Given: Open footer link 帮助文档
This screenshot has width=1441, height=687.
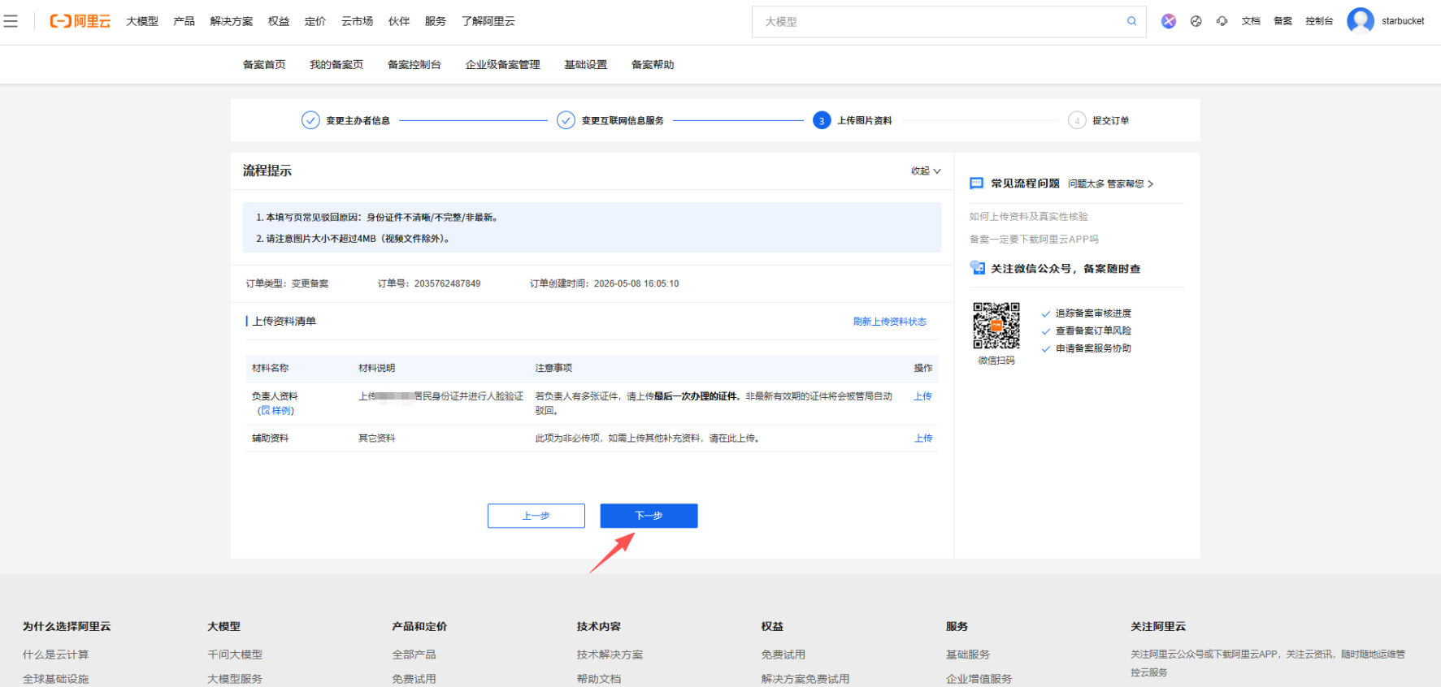Looking at the screenshot, I should pos(599,679).
